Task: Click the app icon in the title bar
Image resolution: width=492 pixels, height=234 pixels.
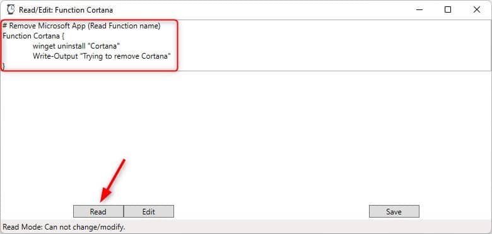Action: click(x=11, y=9)
